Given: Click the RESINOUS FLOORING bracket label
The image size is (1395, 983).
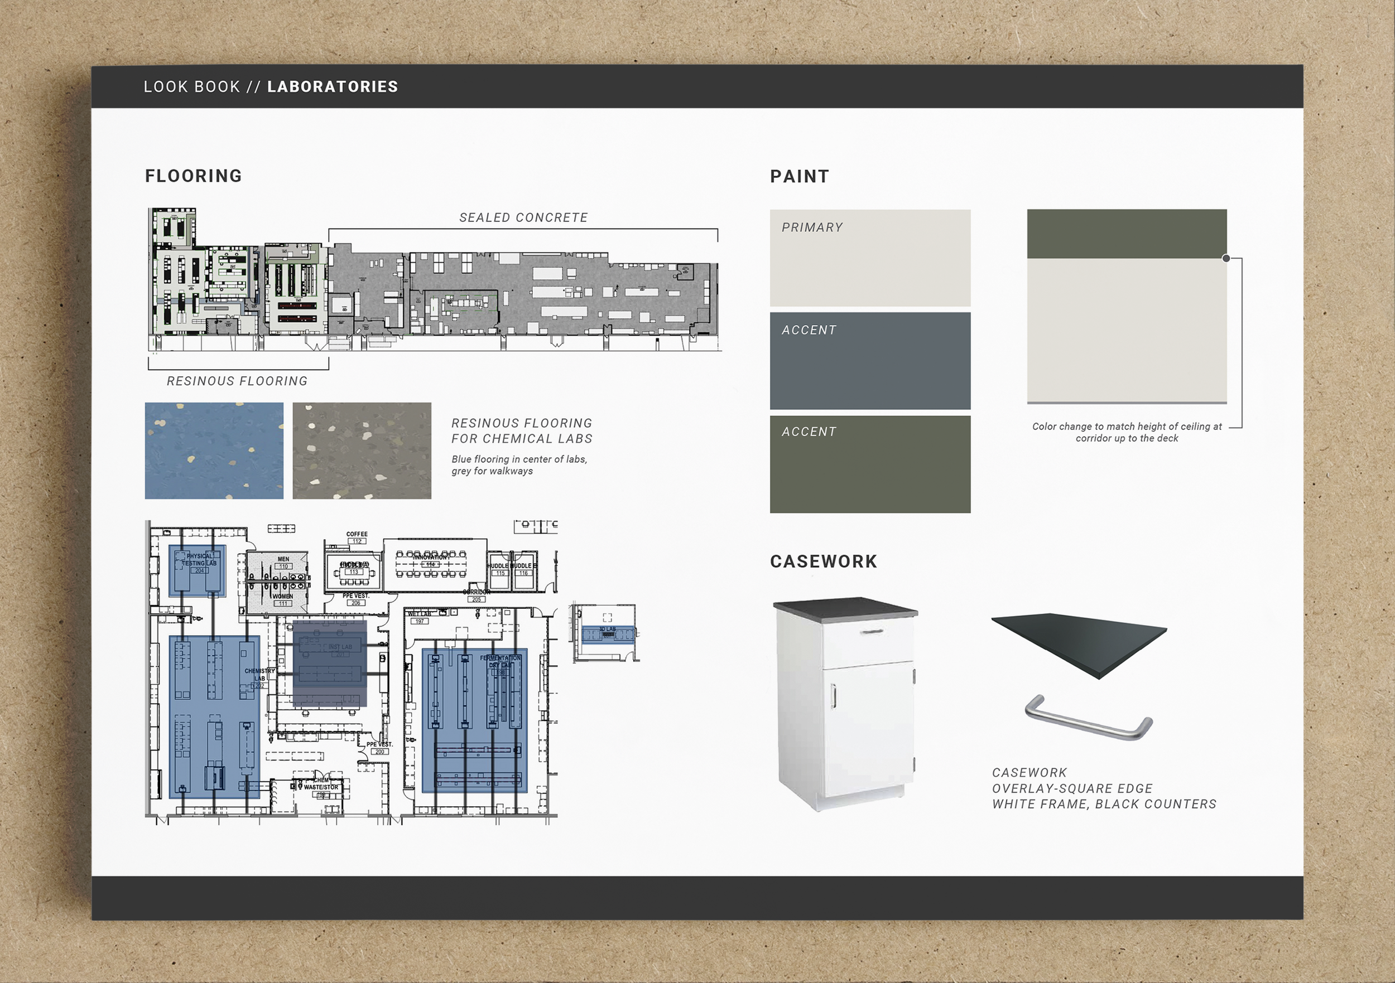Looking at the screenshot, I should pos(237,381).
